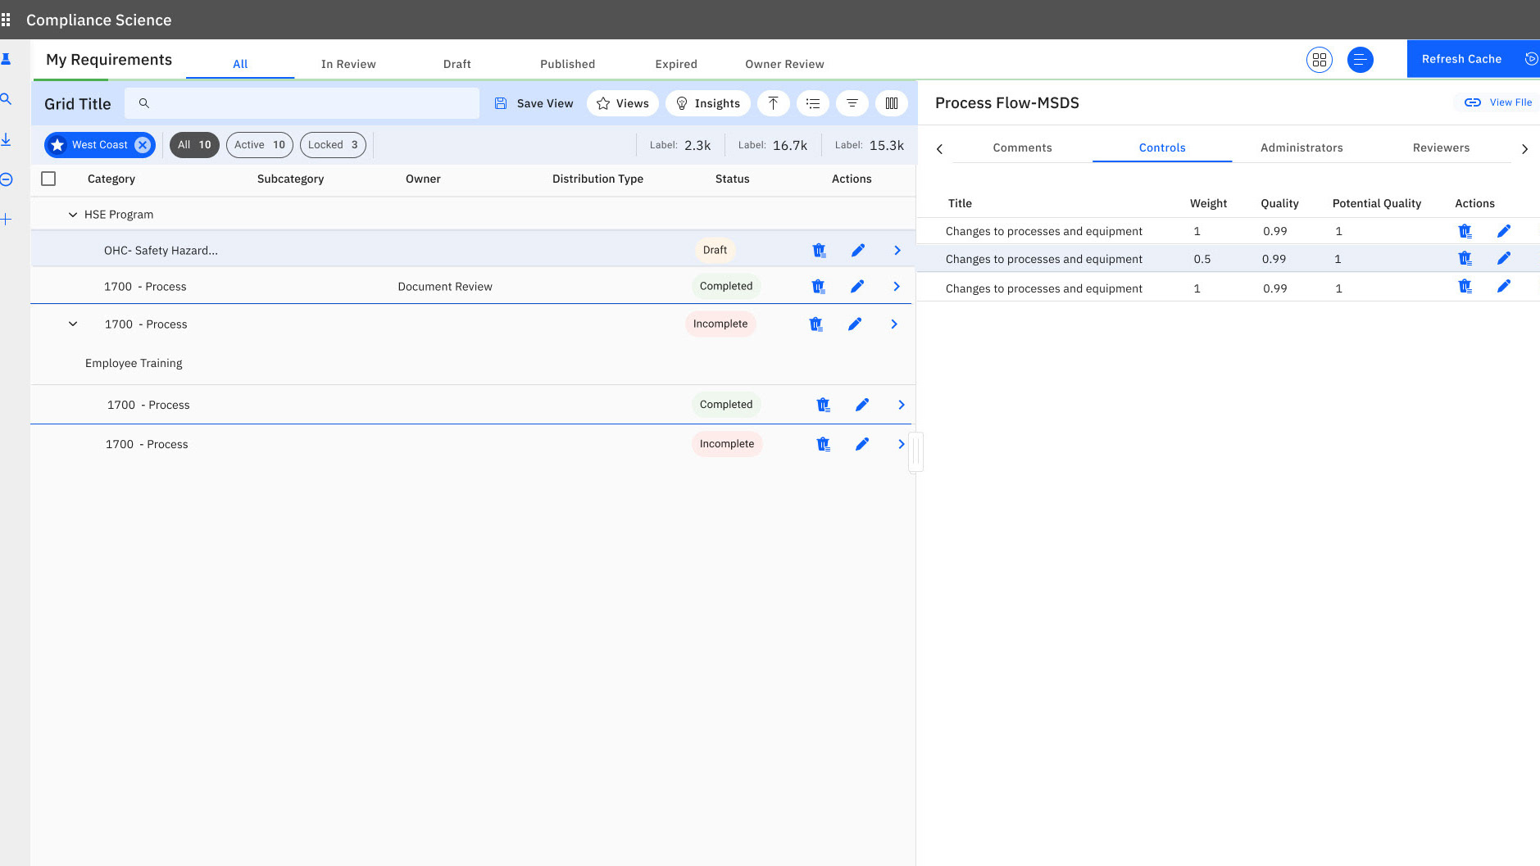
Task: Open details of last Incomplete row
Action: [902, 444]
